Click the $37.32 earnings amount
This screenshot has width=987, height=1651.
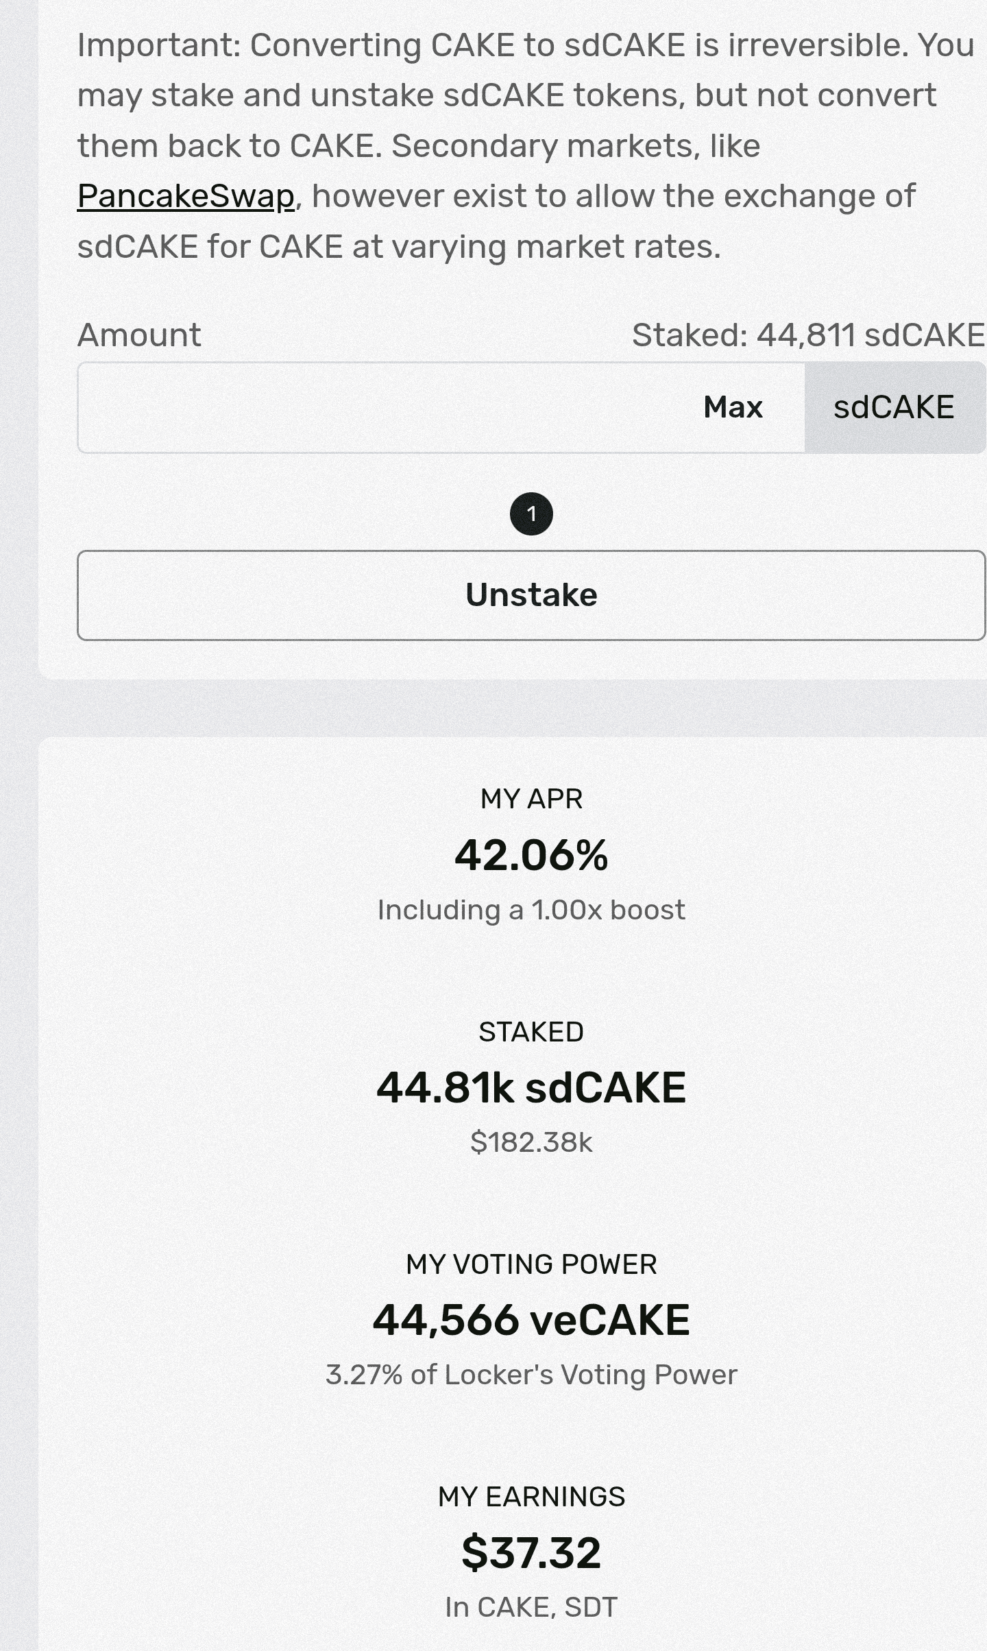coord(531,1552)
